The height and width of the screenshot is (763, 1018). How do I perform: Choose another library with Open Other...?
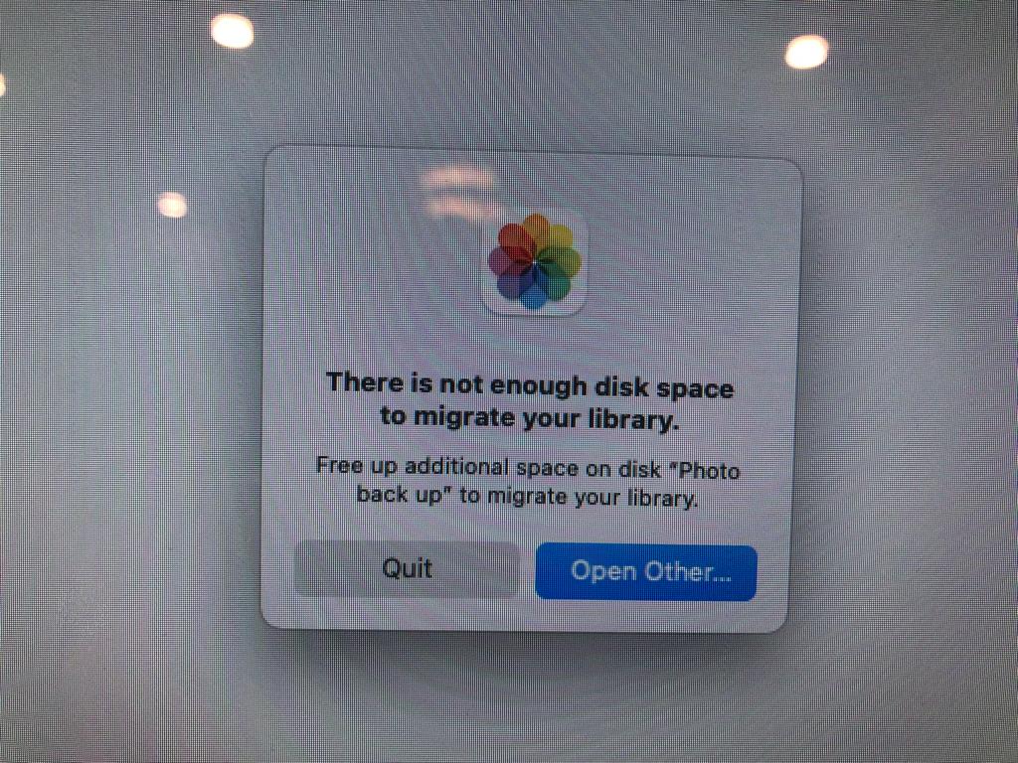646,572
